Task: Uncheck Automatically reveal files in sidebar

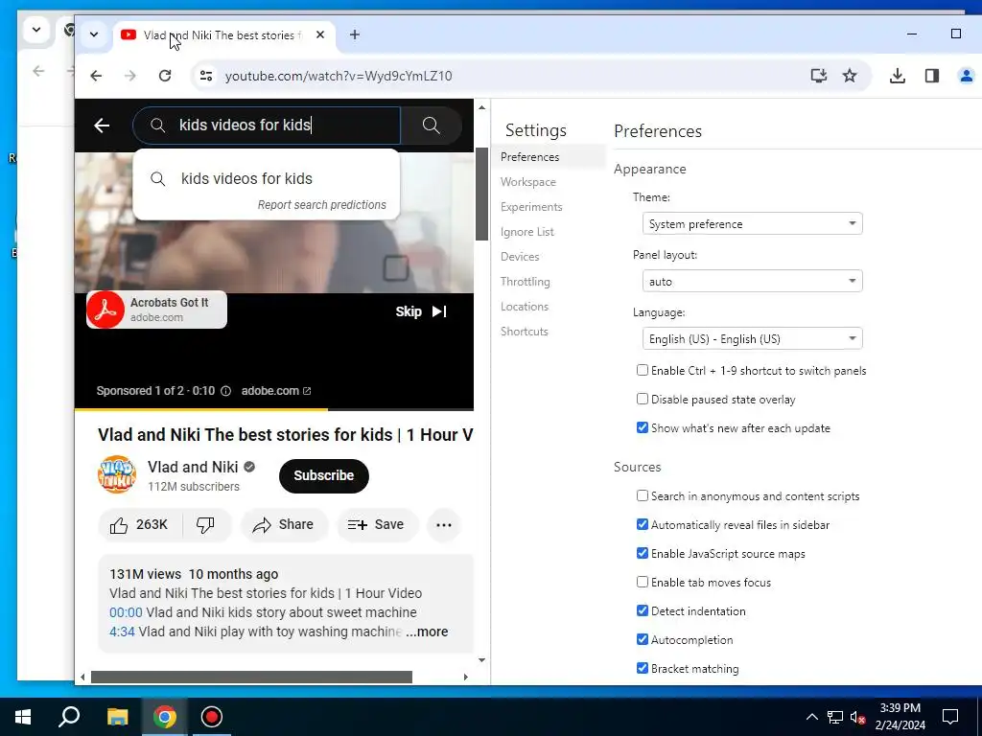Action: [x=642, y=524]
